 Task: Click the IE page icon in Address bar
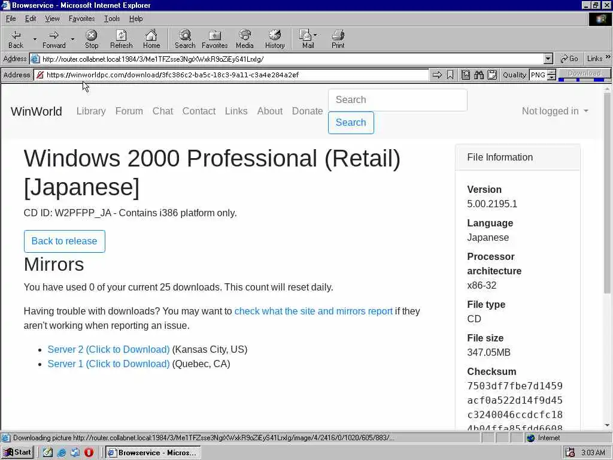[x=35, y=59]
